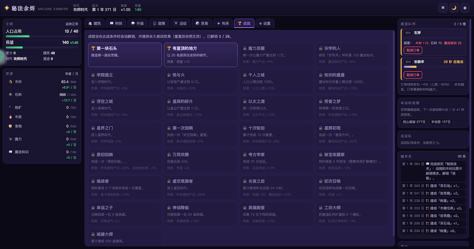Viewport: 474px width, 249px height.
Task: Click the food icon beside 食物
Action: [x=10, y=126]
